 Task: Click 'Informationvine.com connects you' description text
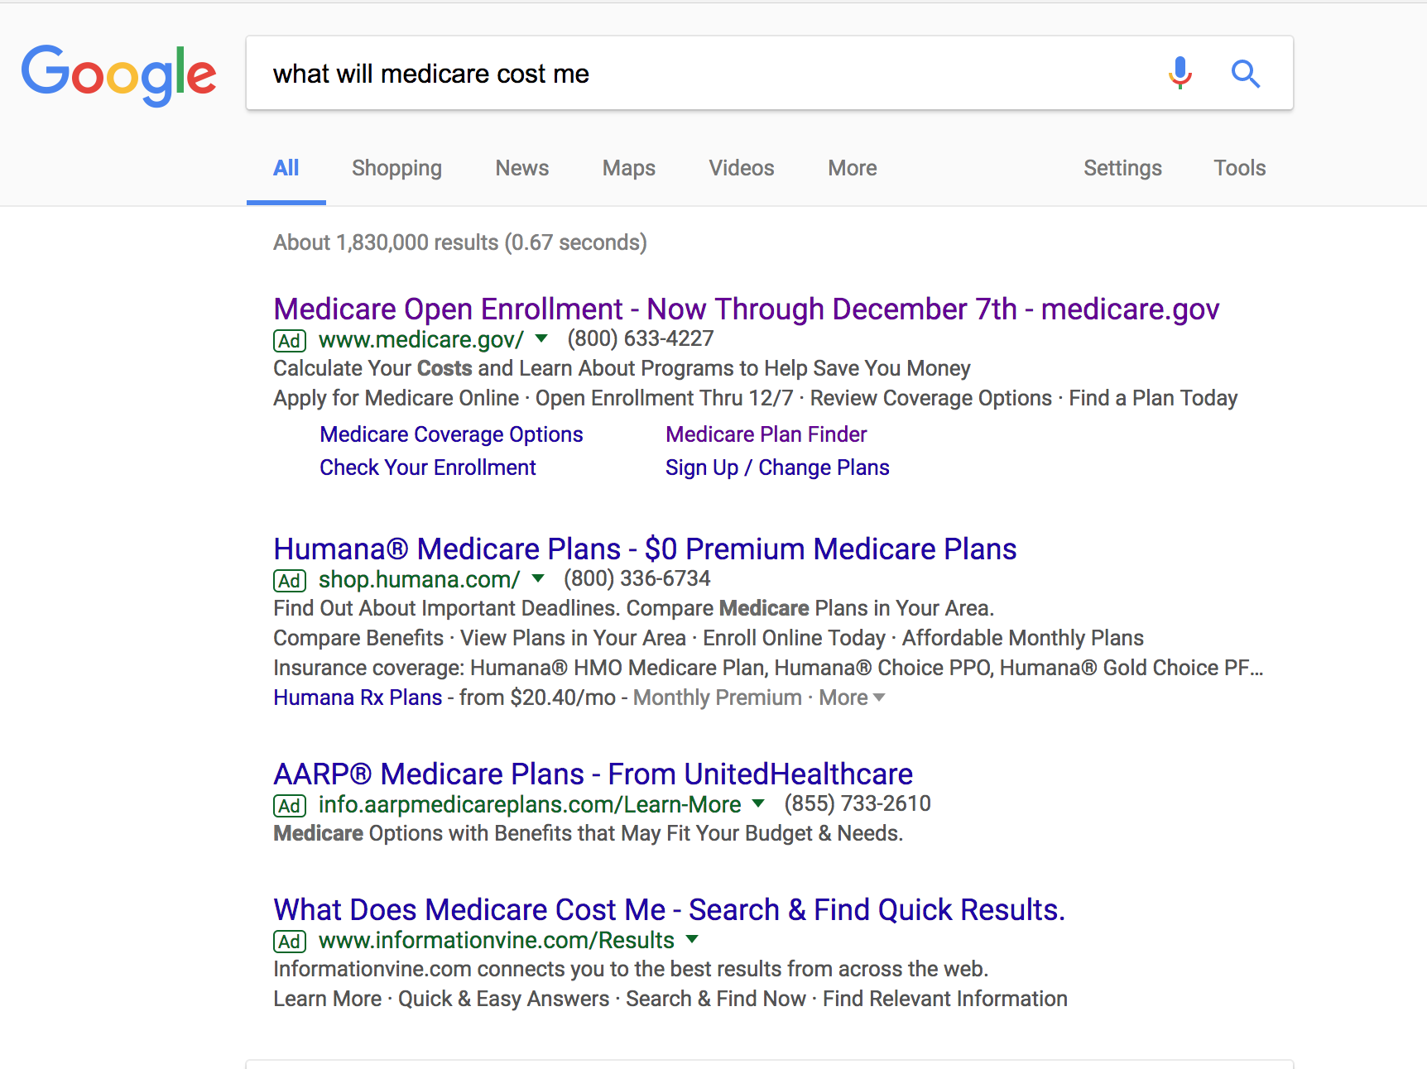click(x=632, y=969)
